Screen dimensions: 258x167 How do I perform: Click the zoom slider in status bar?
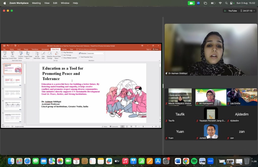pos(143,127)
